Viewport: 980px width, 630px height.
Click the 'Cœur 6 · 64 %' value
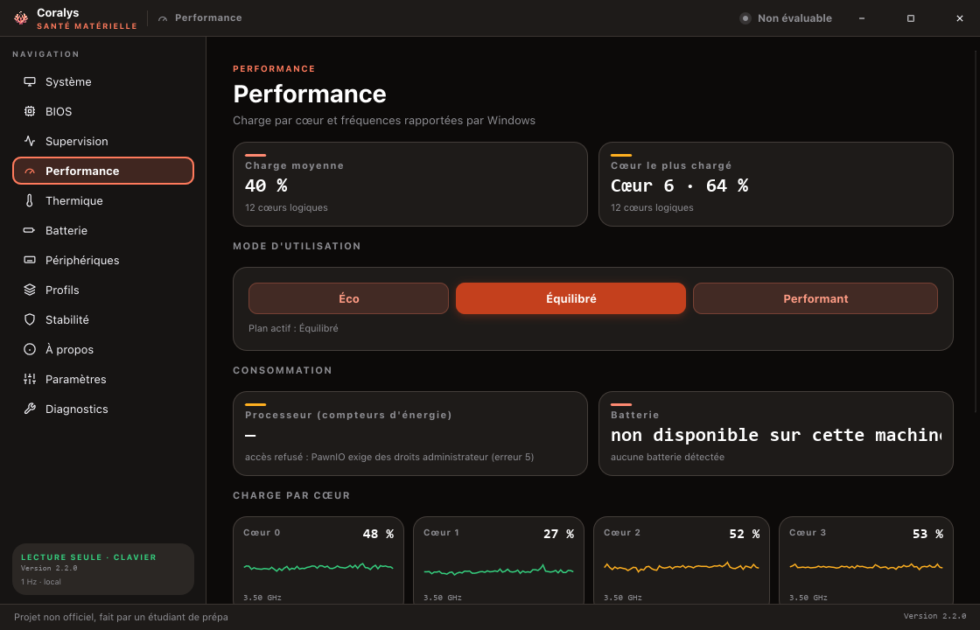point(679,185)
